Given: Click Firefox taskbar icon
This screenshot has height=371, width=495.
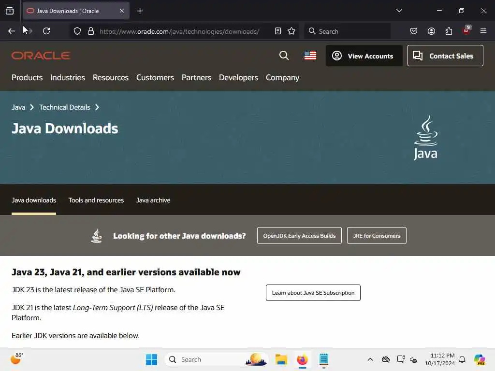Looking at the screenshot, I should pyautogui.click(x=303, y=359).
